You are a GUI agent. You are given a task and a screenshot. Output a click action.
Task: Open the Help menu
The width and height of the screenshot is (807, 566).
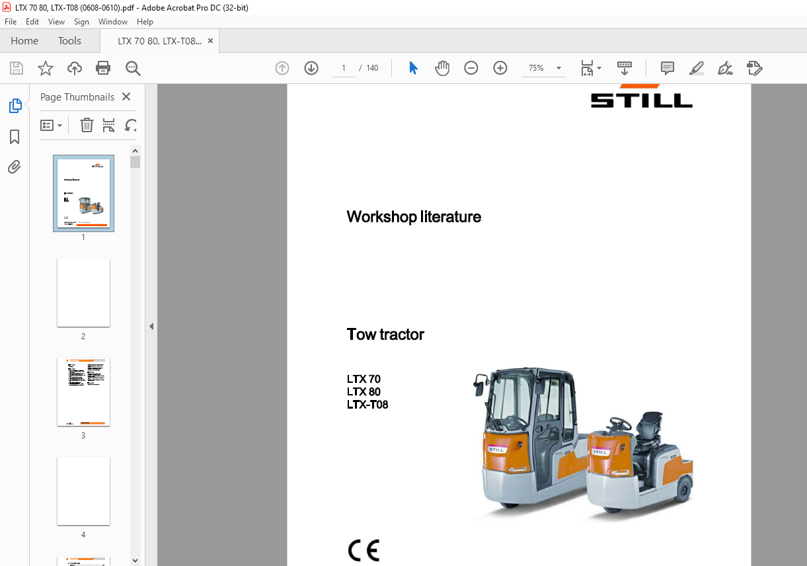[145, 22]
